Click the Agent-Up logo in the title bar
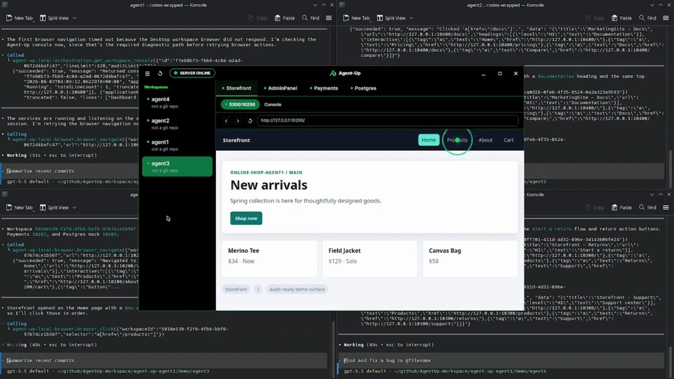This screenshot has height=379, width=674. coord(332,73)
